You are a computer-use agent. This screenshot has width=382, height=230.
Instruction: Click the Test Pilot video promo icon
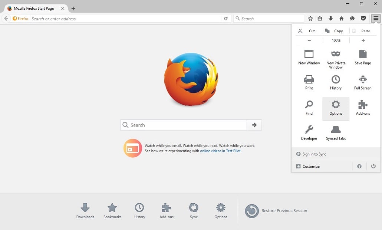[133, 148]
